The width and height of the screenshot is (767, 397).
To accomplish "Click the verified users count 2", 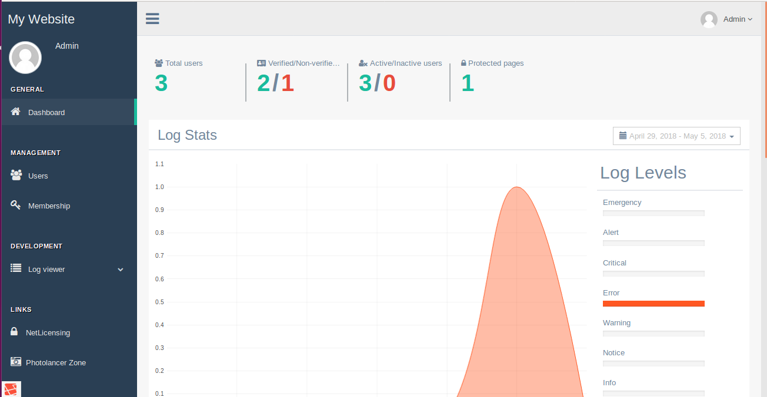I will point(264,83).
